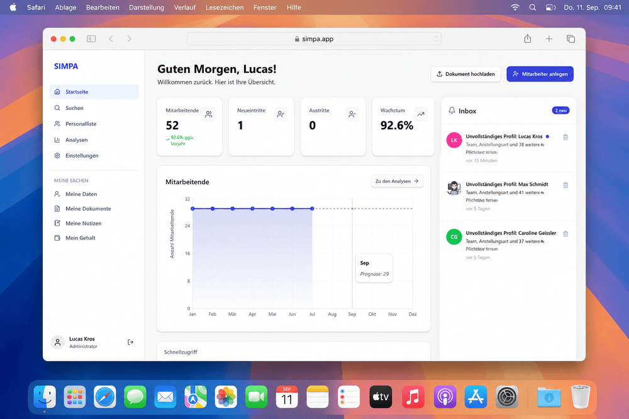Click the Mitarbeitende value 52
629x419 pixels.
[172, 126]
